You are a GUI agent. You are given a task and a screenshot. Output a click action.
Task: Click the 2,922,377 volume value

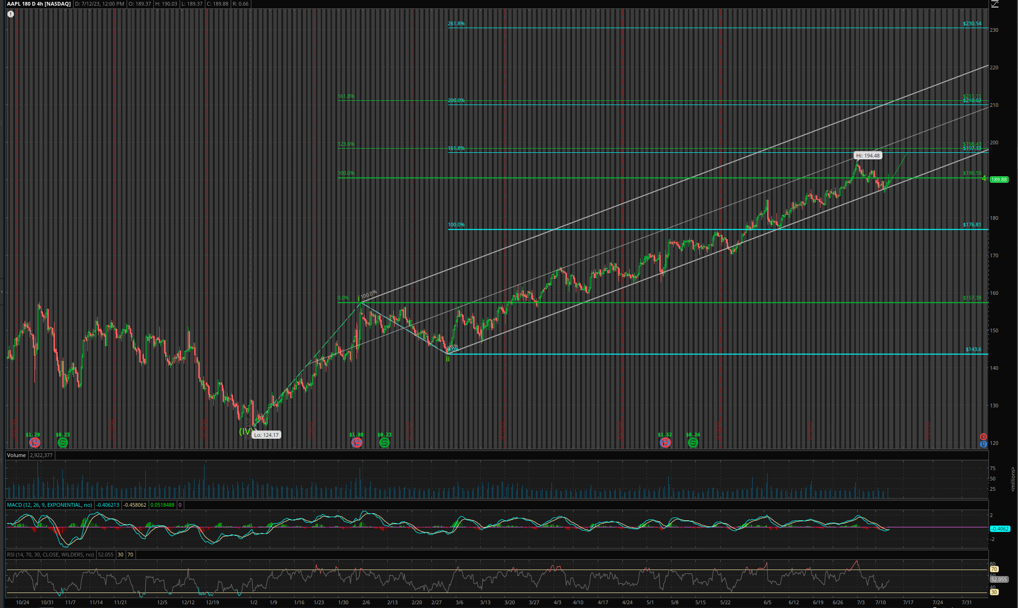tap(42, 455)
